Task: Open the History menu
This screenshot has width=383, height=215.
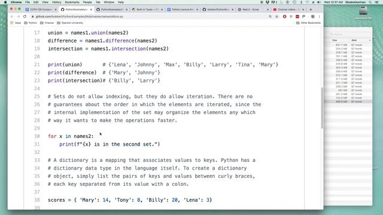Action: tap(56, 2)
